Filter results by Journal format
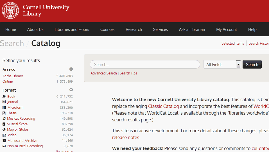Viewport: 269px width, 152px height. (x=13, y=102)
